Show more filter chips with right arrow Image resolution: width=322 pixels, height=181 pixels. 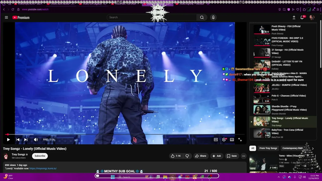(313, 148)
